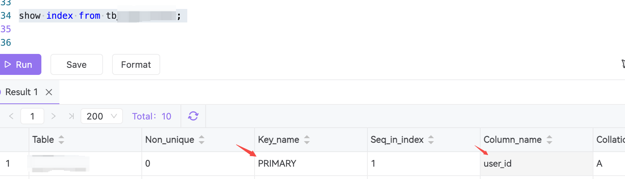
Task: Open the 200 rows-per-page dropdown
Action: (102, 116)
